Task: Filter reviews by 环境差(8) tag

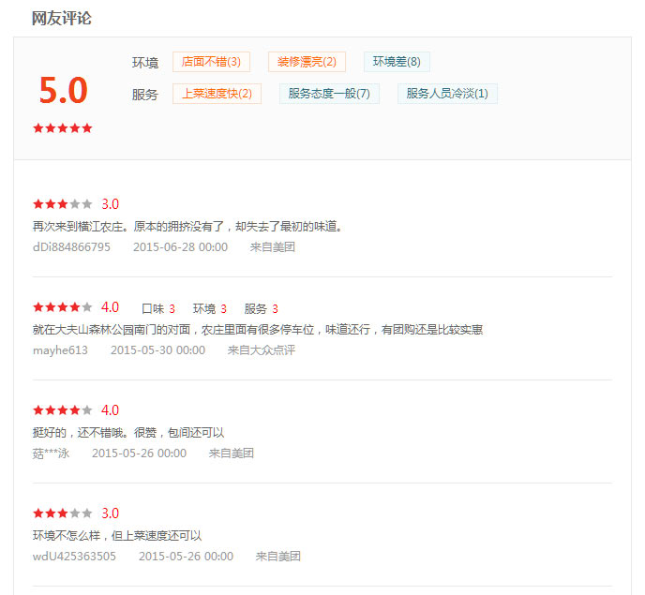Action: (397, 62)
